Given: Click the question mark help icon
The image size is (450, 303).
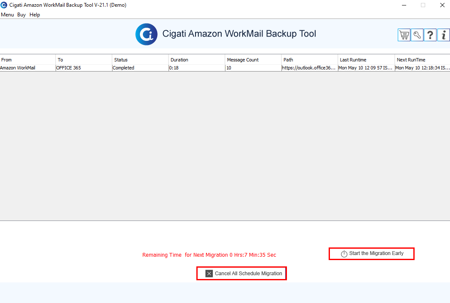Looking at the screenshot, I should [x=430, y=35].
